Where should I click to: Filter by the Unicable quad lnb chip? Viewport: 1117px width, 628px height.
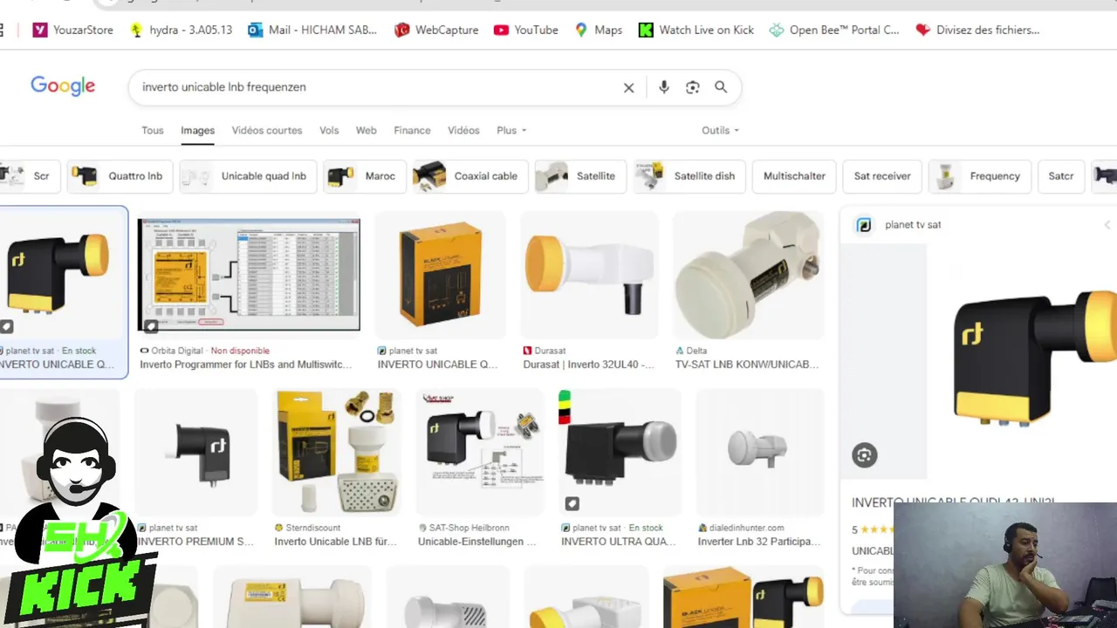(249, 176)
